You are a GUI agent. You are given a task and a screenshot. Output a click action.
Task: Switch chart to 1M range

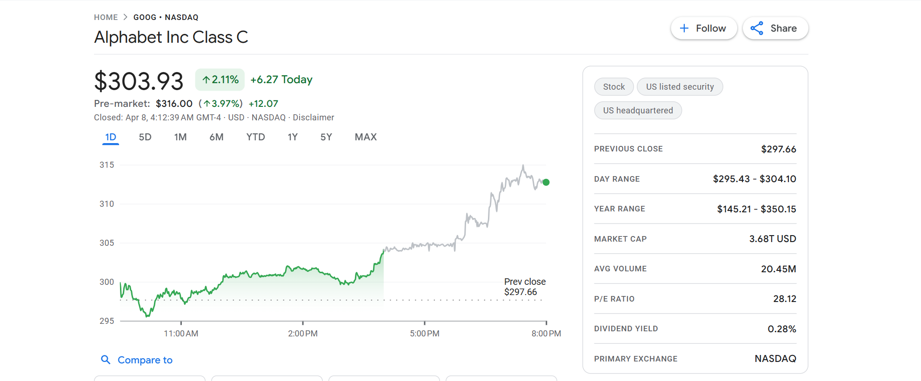point(180,137)
